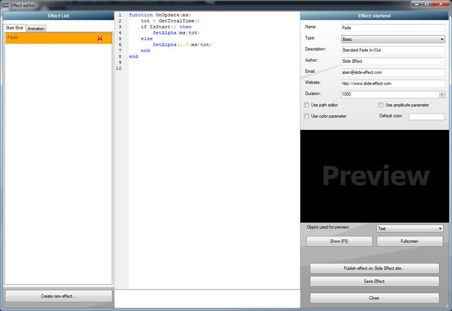
Task: Click code line 'tot = GetTotalTime()'
Action: [x=170, y=21]
